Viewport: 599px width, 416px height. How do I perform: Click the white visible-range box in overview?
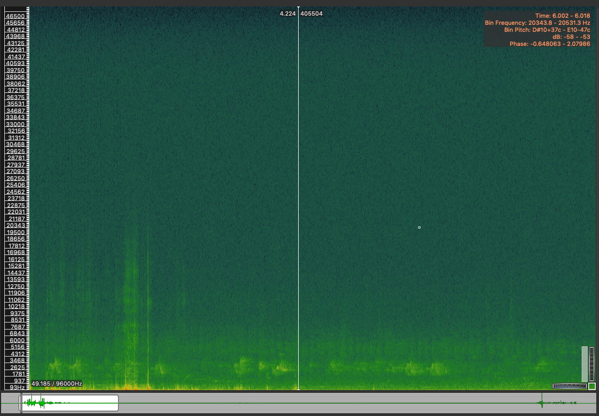[x=69, y=403]
